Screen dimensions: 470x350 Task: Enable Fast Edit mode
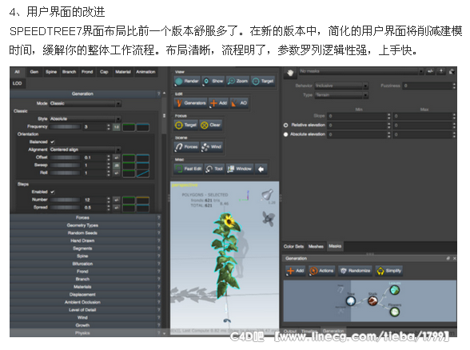click(x=189, y=169)
